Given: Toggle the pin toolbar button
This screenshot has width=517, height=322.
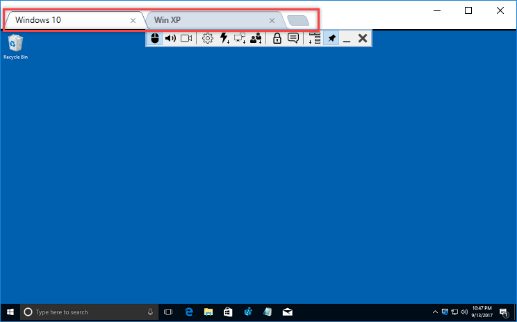Looking at the screenshot, I should pyautogui.click(x=331, y=39).
